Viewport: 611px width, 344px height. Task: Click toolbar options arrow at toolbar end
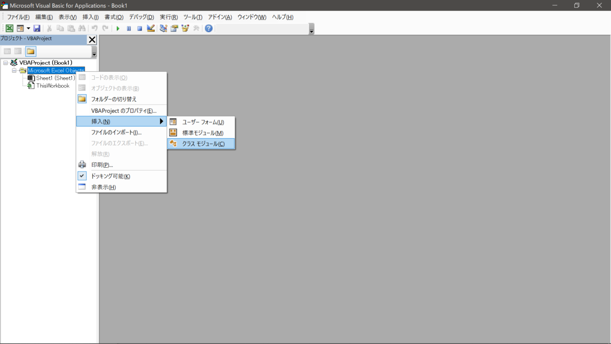tap(312, 29)
